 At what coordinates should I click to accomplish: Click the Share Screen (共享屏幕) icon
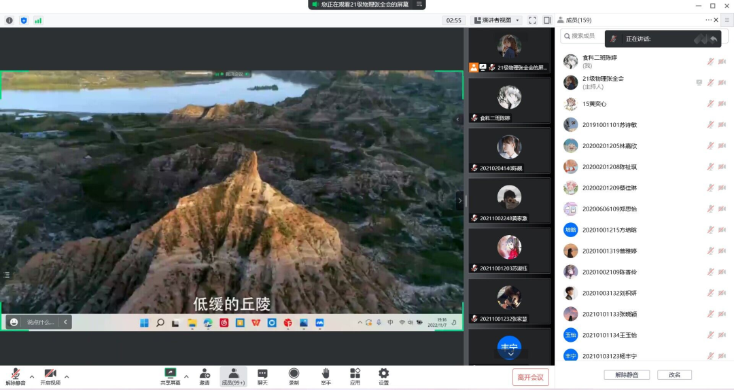point(170,376)
